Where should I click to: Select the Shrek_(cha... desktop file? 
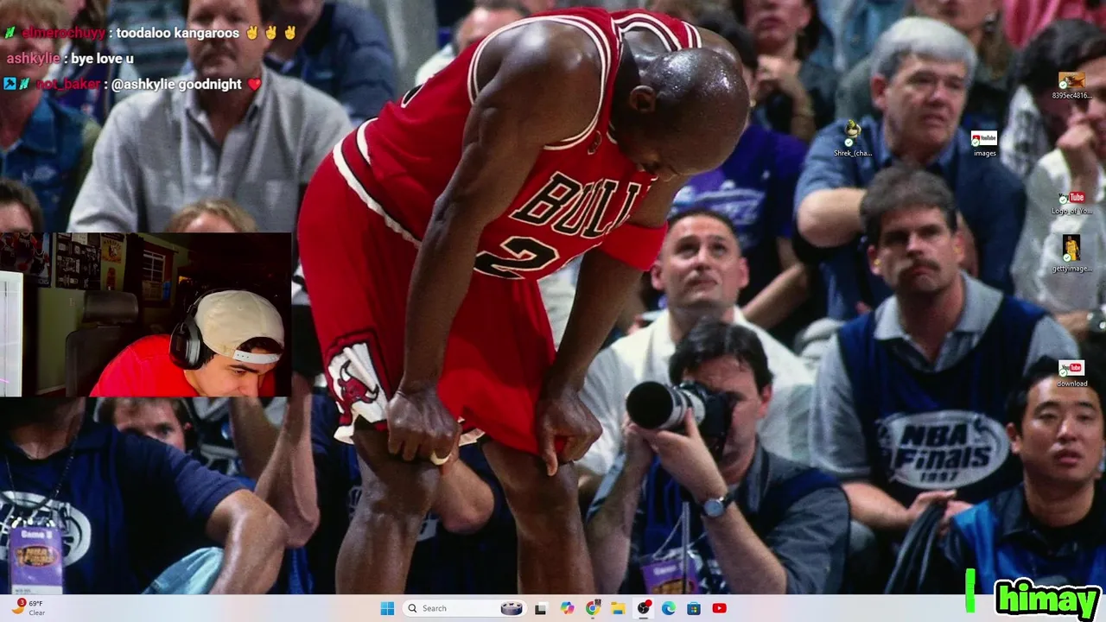pos(853,138)
